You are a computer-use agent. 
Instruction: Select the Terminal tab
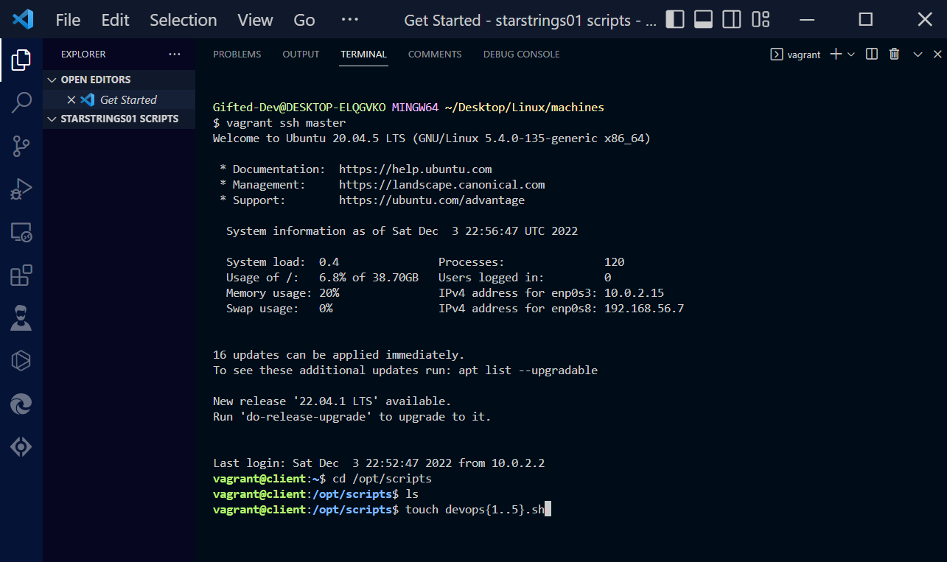363,54
